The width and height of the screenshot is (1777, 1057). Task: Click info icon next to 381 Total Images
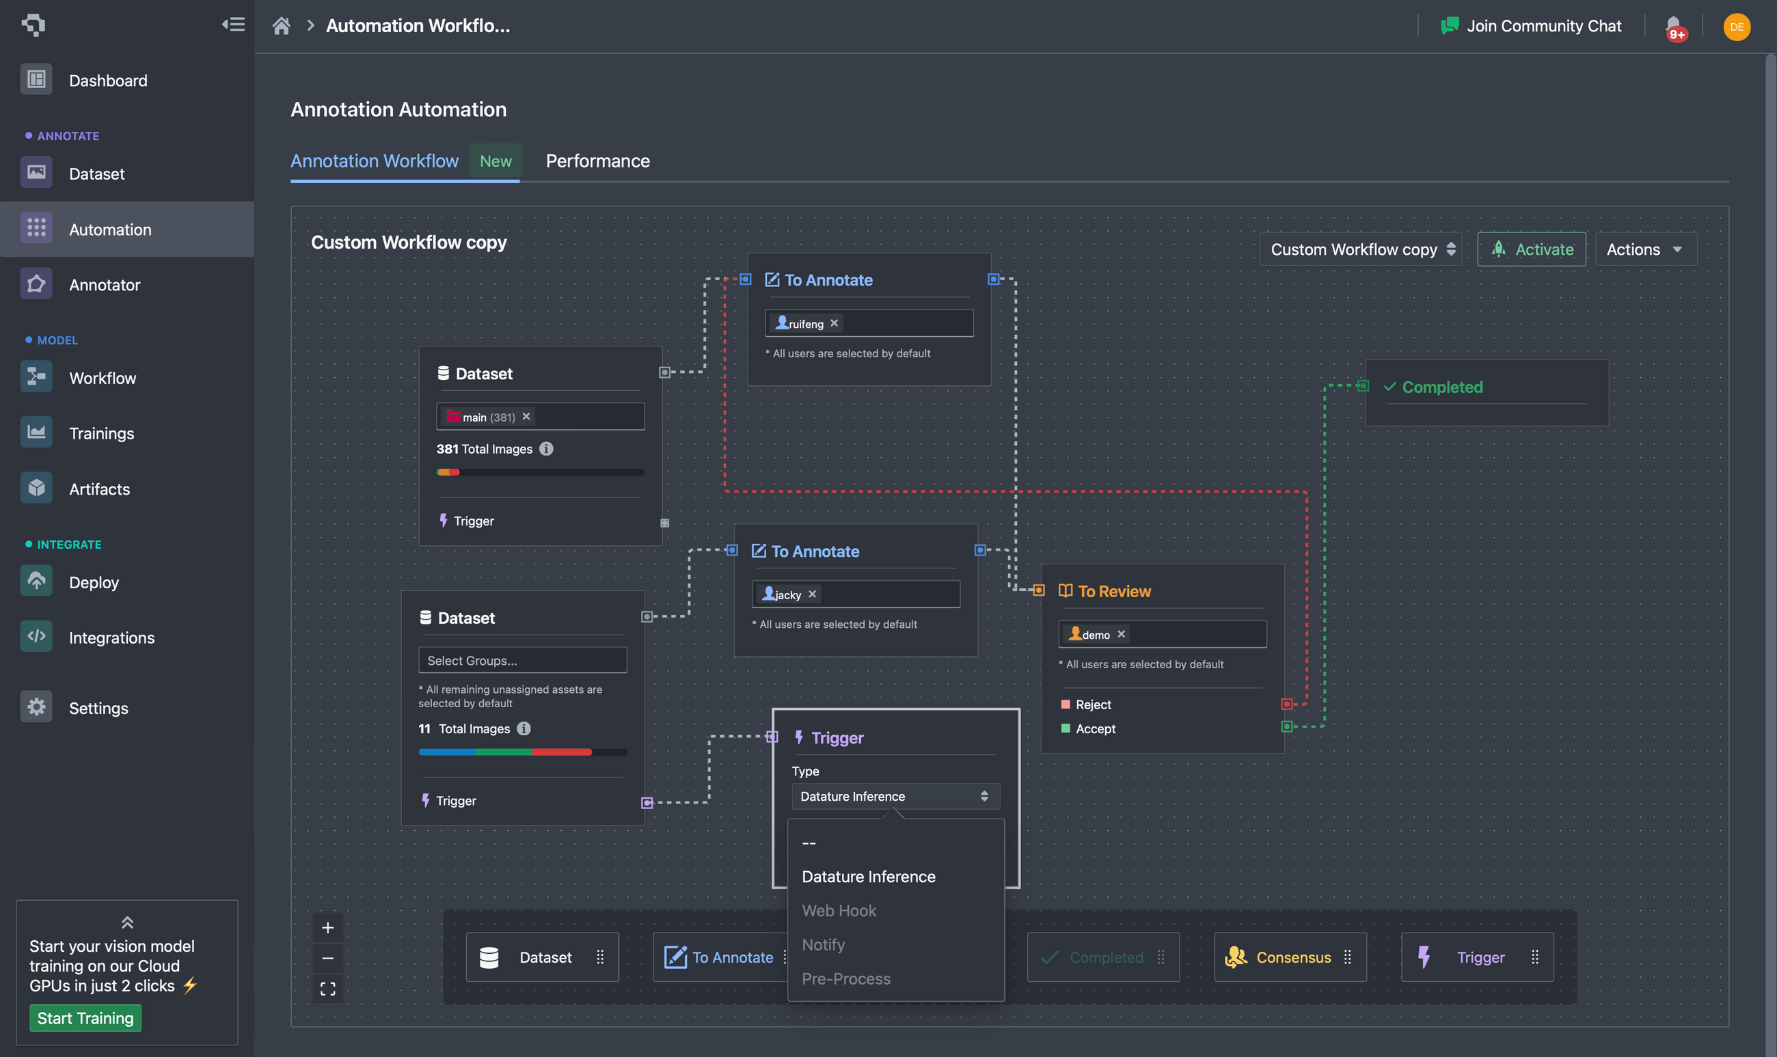tap(546, 449)
